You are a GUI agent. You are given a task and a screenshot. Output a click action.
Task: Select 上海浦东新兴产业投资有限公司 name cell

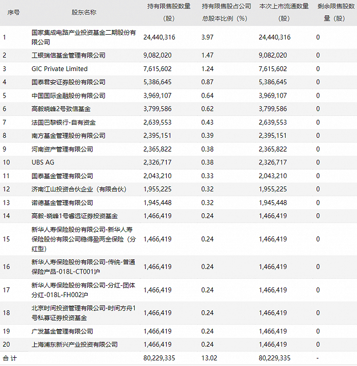click(74, 345)
